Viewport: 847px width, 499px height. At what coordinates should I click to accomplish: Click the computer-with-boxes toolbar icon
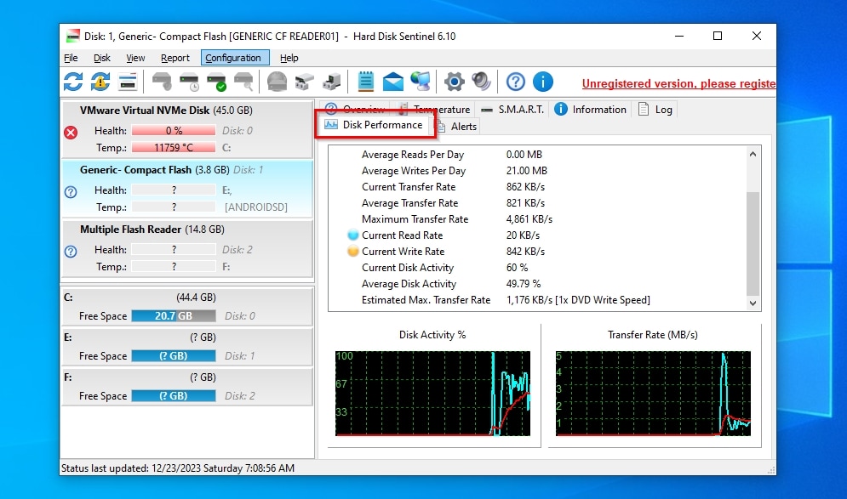coord(332,82)
